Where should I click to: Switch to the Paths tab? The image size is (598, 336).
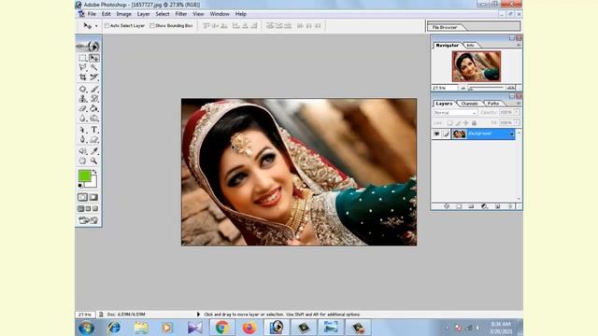(x=493, y=104)
